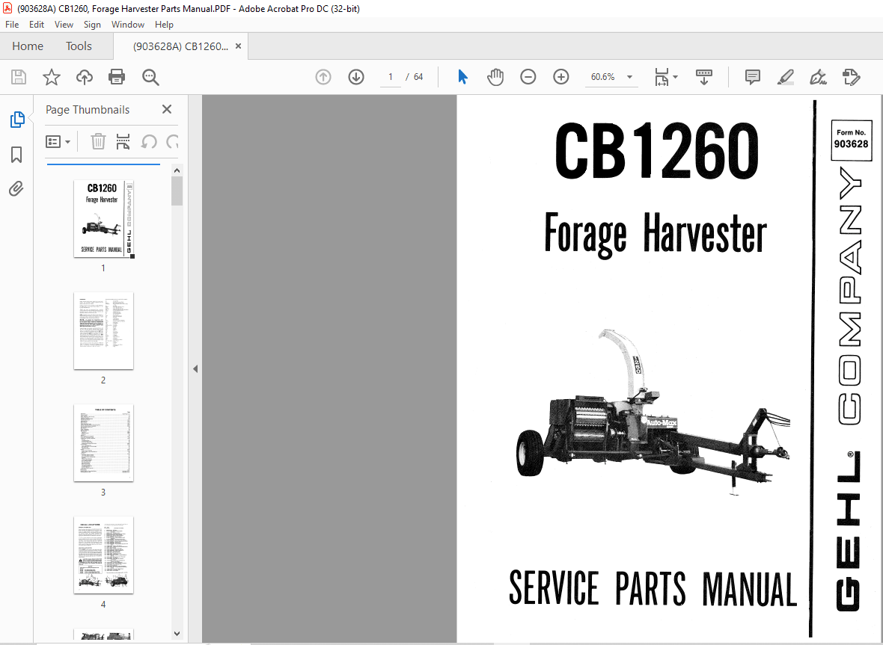Open the zoom percentage dropdown
Image resolution: width=883 pixels, height=645 pixels.
629,76
